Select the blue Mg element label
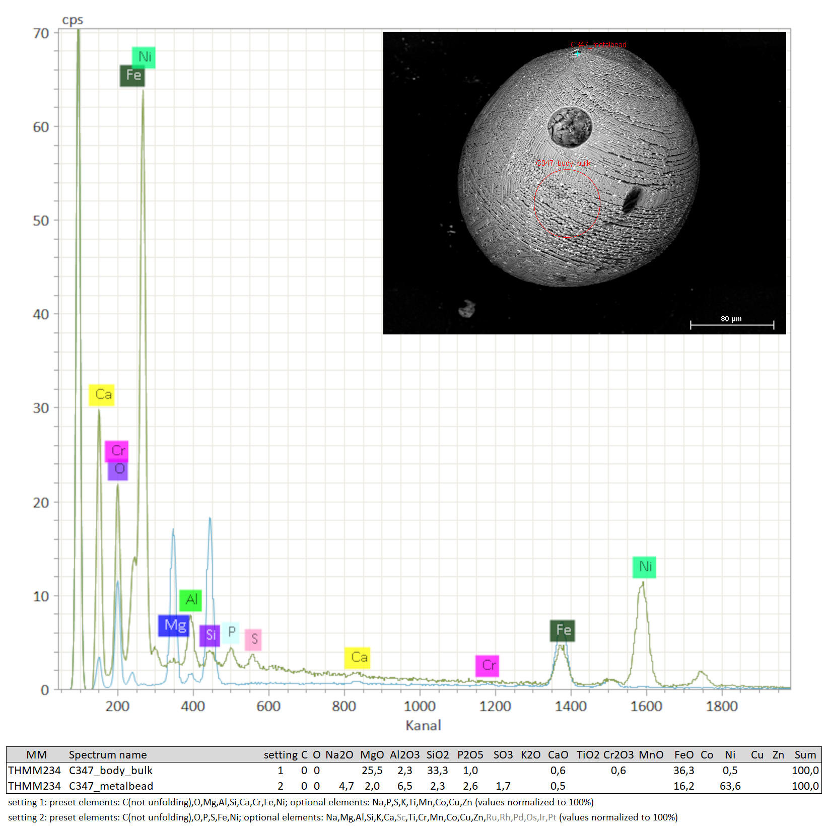This screenshot has width=830, height=830. point(174,626)
